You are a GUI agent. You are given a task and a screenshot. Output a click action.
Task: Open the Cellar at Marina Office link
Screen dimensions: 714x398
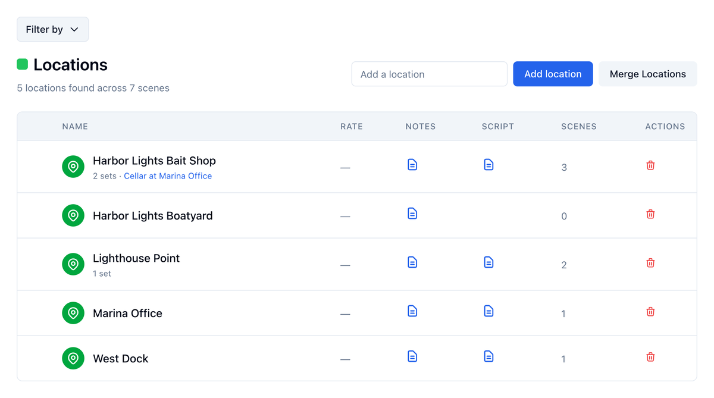coord(168,176)
